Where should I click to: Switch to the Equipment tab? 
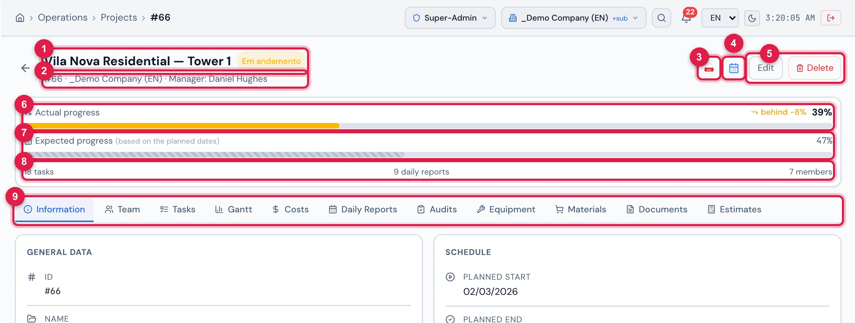point(506,210)
